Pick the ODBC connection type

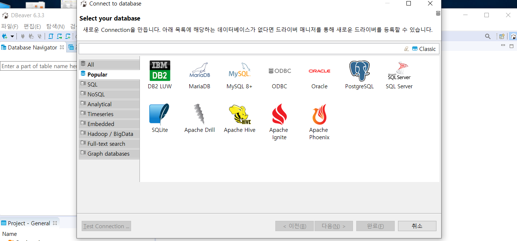(279, 71)
